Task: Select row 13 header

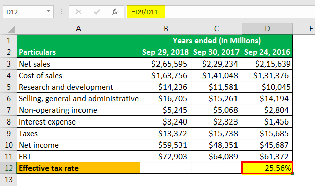Action: pyautogui.click(x=9, y=180)
